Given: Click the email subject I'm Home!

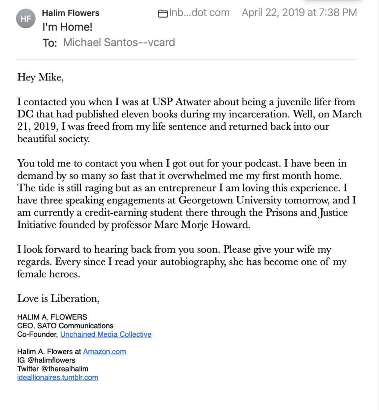Looking at the screenshot, I should [x=67, y=27].
